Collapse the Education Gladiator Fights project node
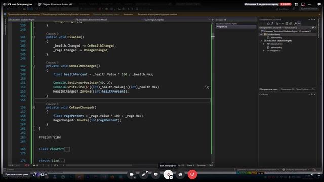Screen dimensions: 324x182 tap(261, 41)
